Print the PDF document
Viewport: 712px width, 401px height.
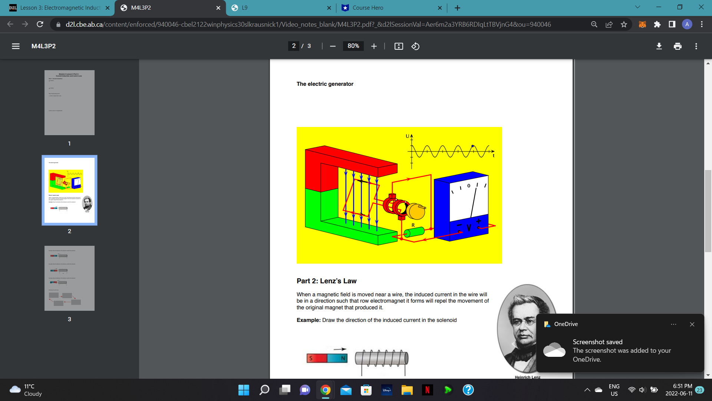click(x=678, y=46)
